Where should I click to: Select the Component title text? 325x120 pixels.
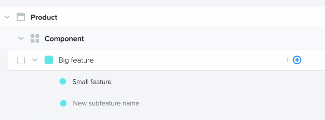pos(64,39)
